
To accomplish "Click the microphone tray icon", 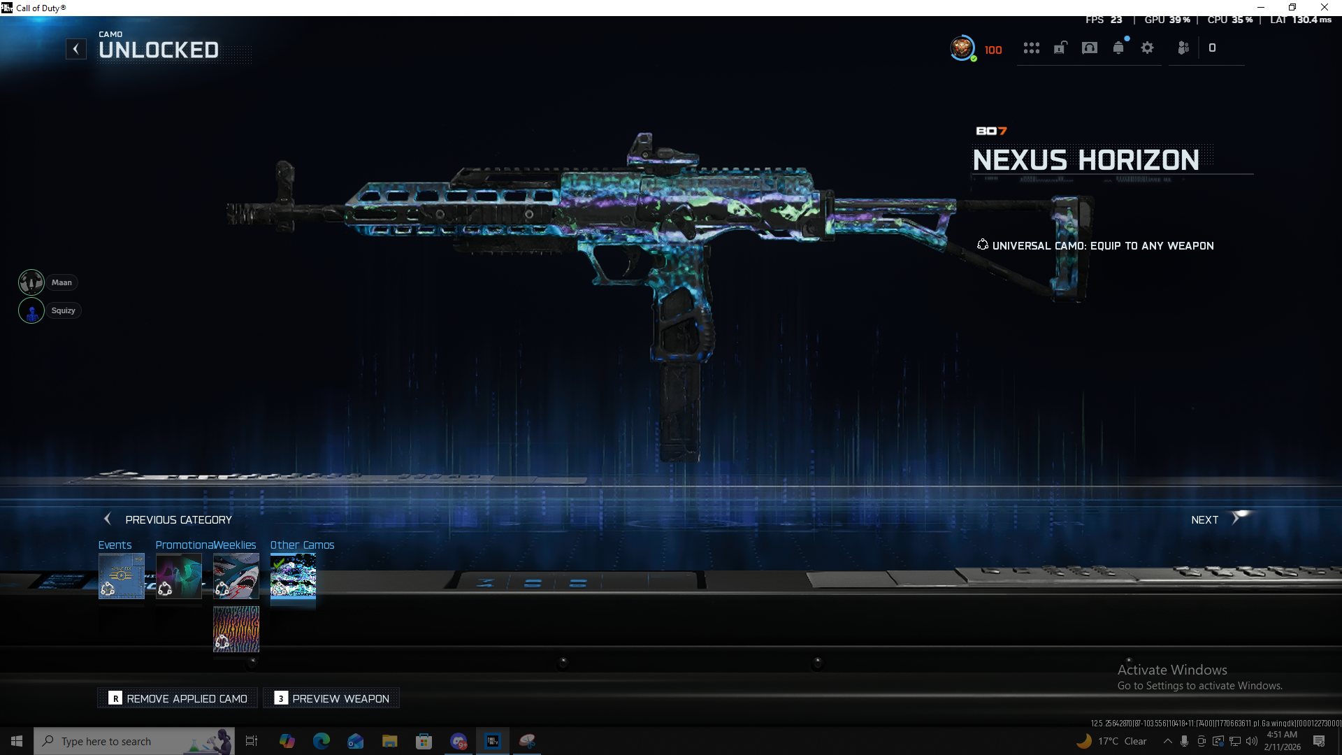I will (1184, 741).
